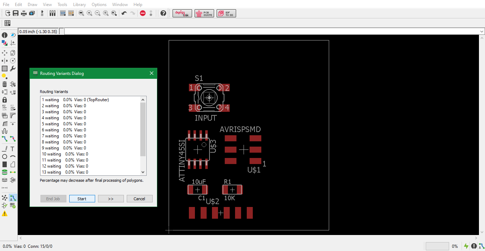The height and width of the screenshot is (251, 485).
Task: Select the Change (wrench) tool
Action: pos(13,69)
